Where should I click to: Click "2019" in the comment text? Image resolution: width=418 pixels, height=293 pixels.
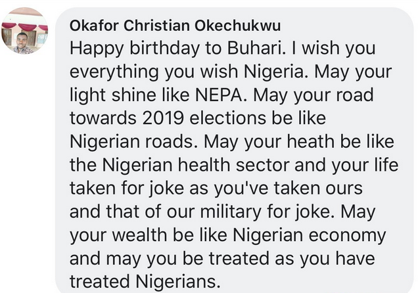click(163, 118)
